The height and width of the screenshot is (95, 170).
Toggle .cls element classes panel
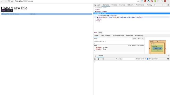[139, 39]
